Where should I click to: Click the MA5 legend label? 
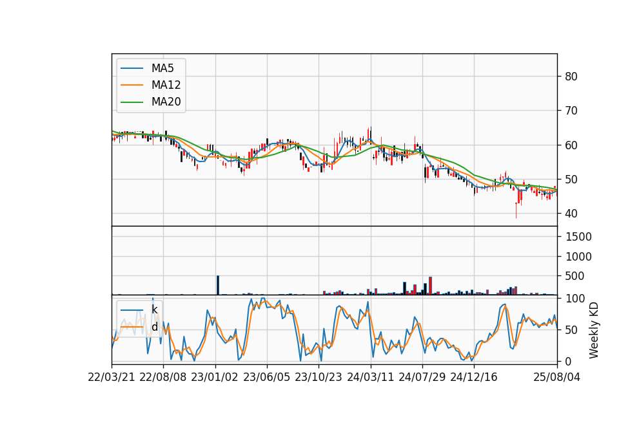tap(162, 68)
